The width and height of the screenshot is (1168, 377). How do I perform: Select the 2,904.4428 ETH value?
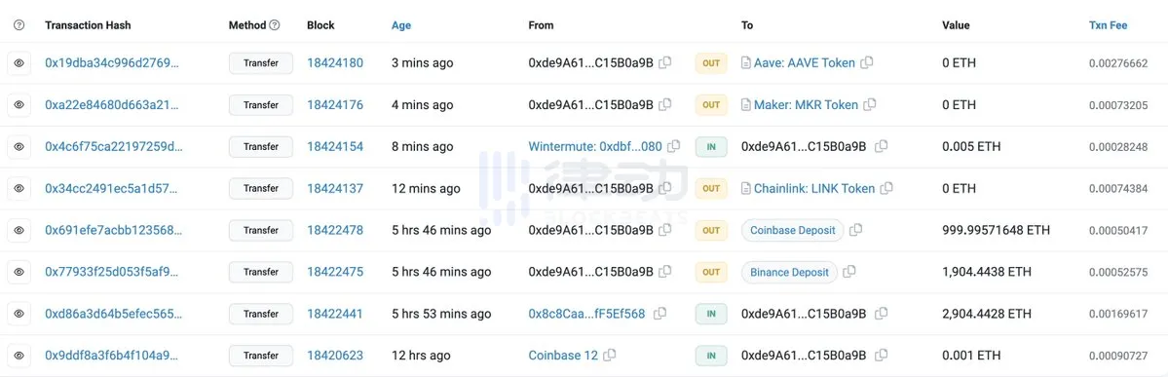click(987, 314)
